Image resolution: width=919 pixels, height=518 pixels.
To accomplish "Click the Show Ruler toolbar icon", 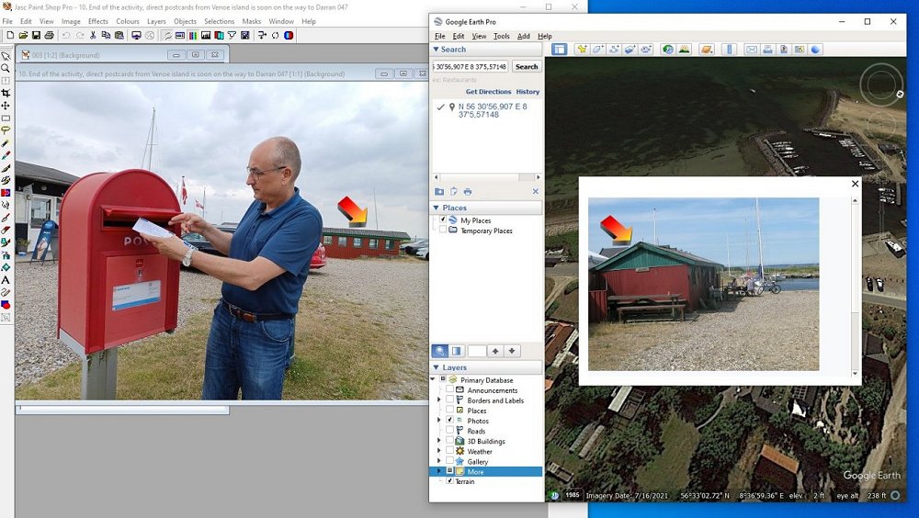I will pyautogui.click(x=730, y=50).
